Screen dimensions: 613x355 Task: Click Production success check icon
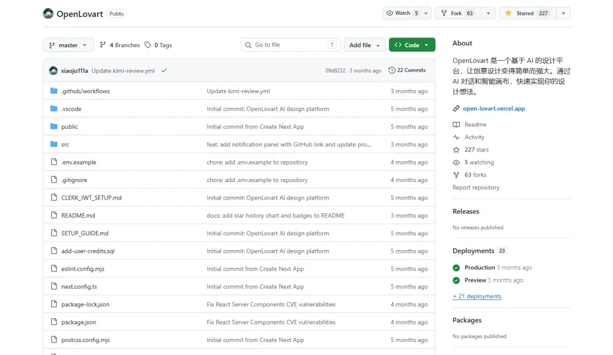point(456,268)
